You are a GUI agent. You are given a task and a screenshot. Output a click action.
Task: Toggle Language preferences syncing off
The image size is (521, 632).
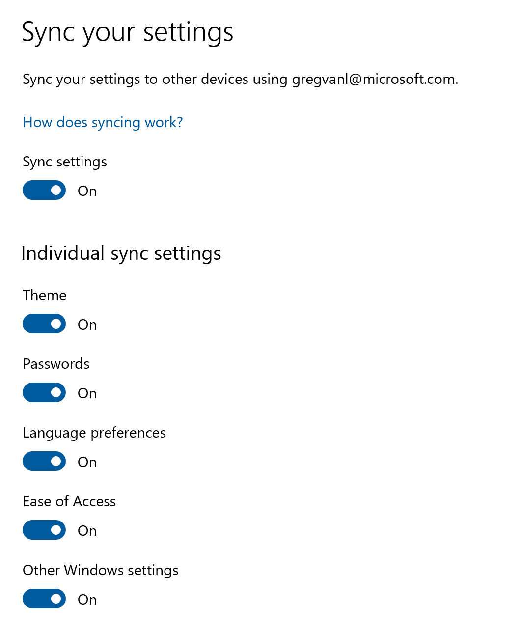pos(44,461)
